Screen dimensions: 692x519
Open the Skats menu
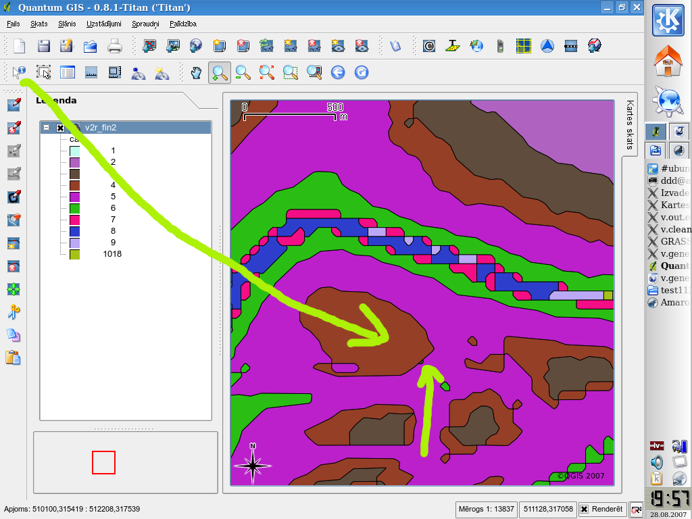[39, 24]
